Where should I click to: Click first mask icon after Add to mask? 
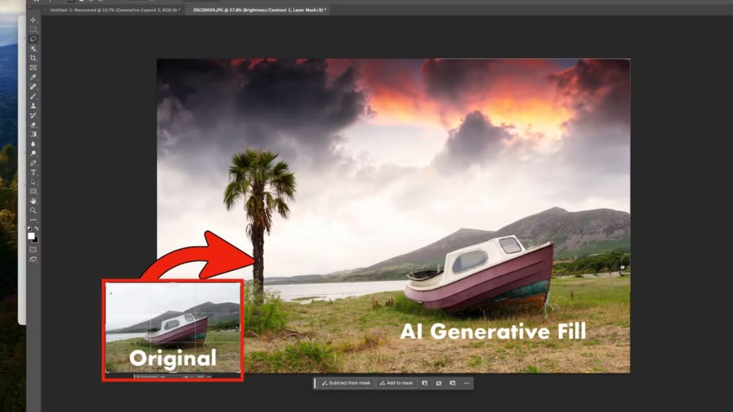tap(425, 383)
